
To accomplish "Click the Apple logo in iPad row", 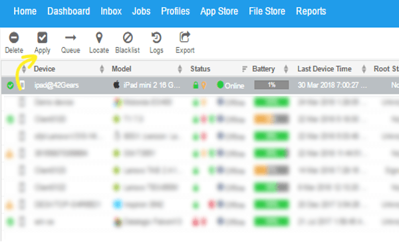I will click(116, 84).
